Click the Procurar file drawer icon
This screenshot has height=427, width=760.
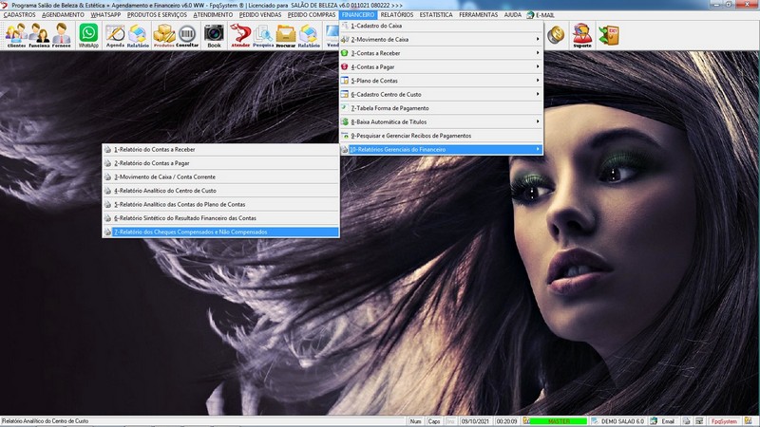[x=286, y=35]
